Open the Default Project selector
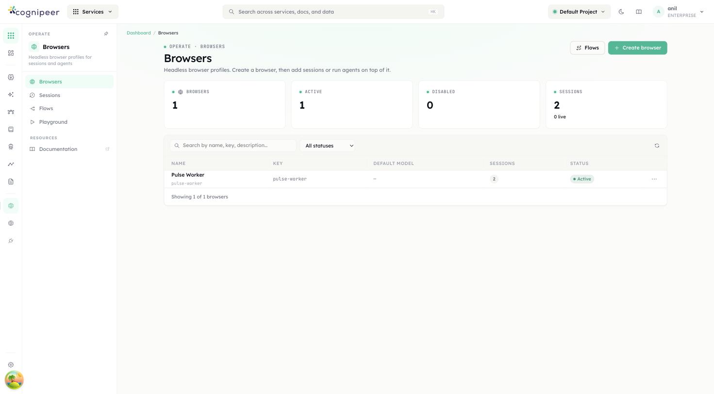The width and height of the screenshot is (714, 394). 579,12
